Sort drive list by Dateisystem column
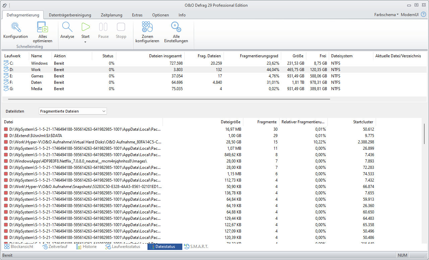 click(351, 56)
